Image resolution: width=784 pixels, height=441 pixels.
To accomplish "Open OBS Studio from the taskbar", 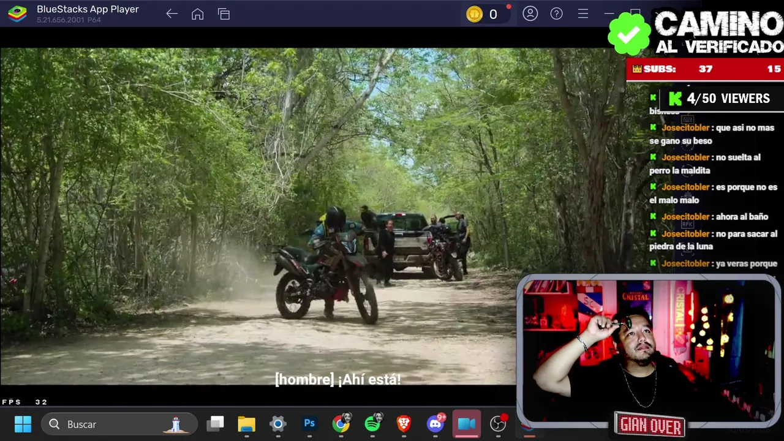I will (x=499, y=423).
